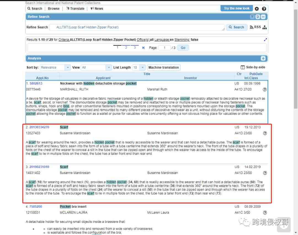Jump to the last results page icon
The width and height of the screenshot is (298, 235).
(143, 48)
